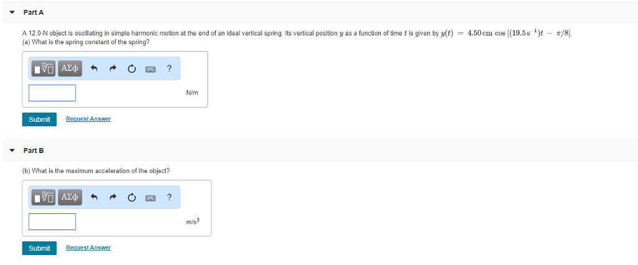Click Request Answer link for Part A
Image resolution: width=638 pixels, height=265 pixels.
(88, 119)
